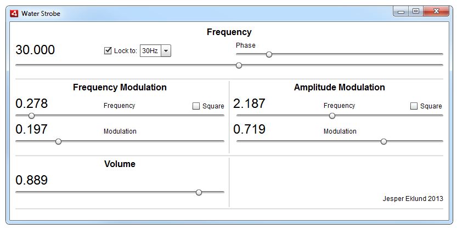Close the Water Strobe window
457x230 pixels.
(x=436, y=12)
